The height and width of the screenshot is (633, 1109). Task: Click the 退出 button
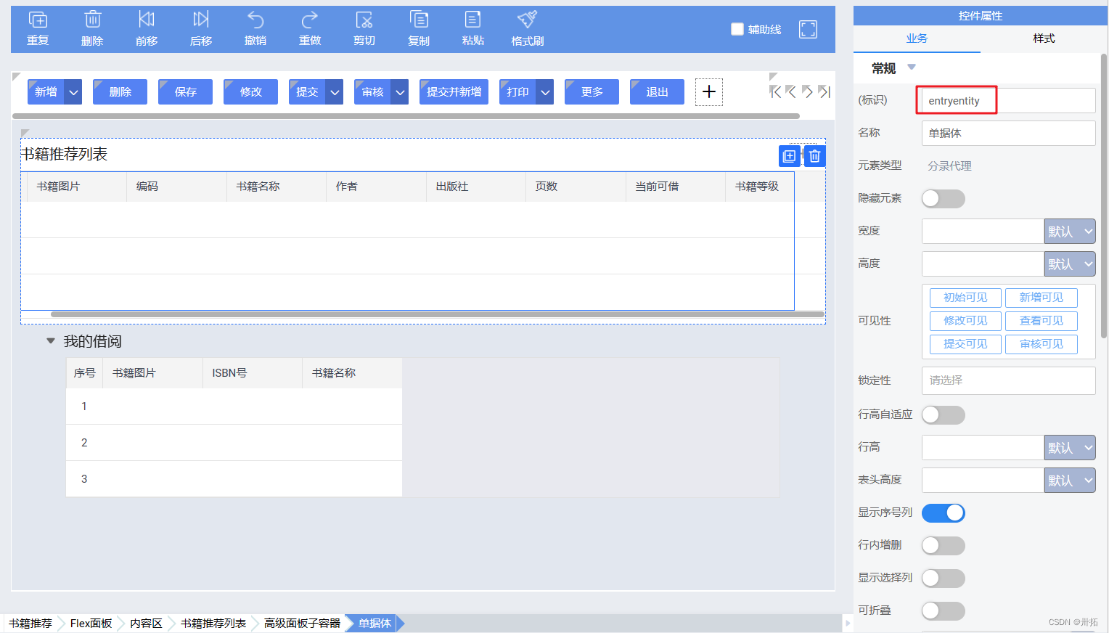click(657, 92)
